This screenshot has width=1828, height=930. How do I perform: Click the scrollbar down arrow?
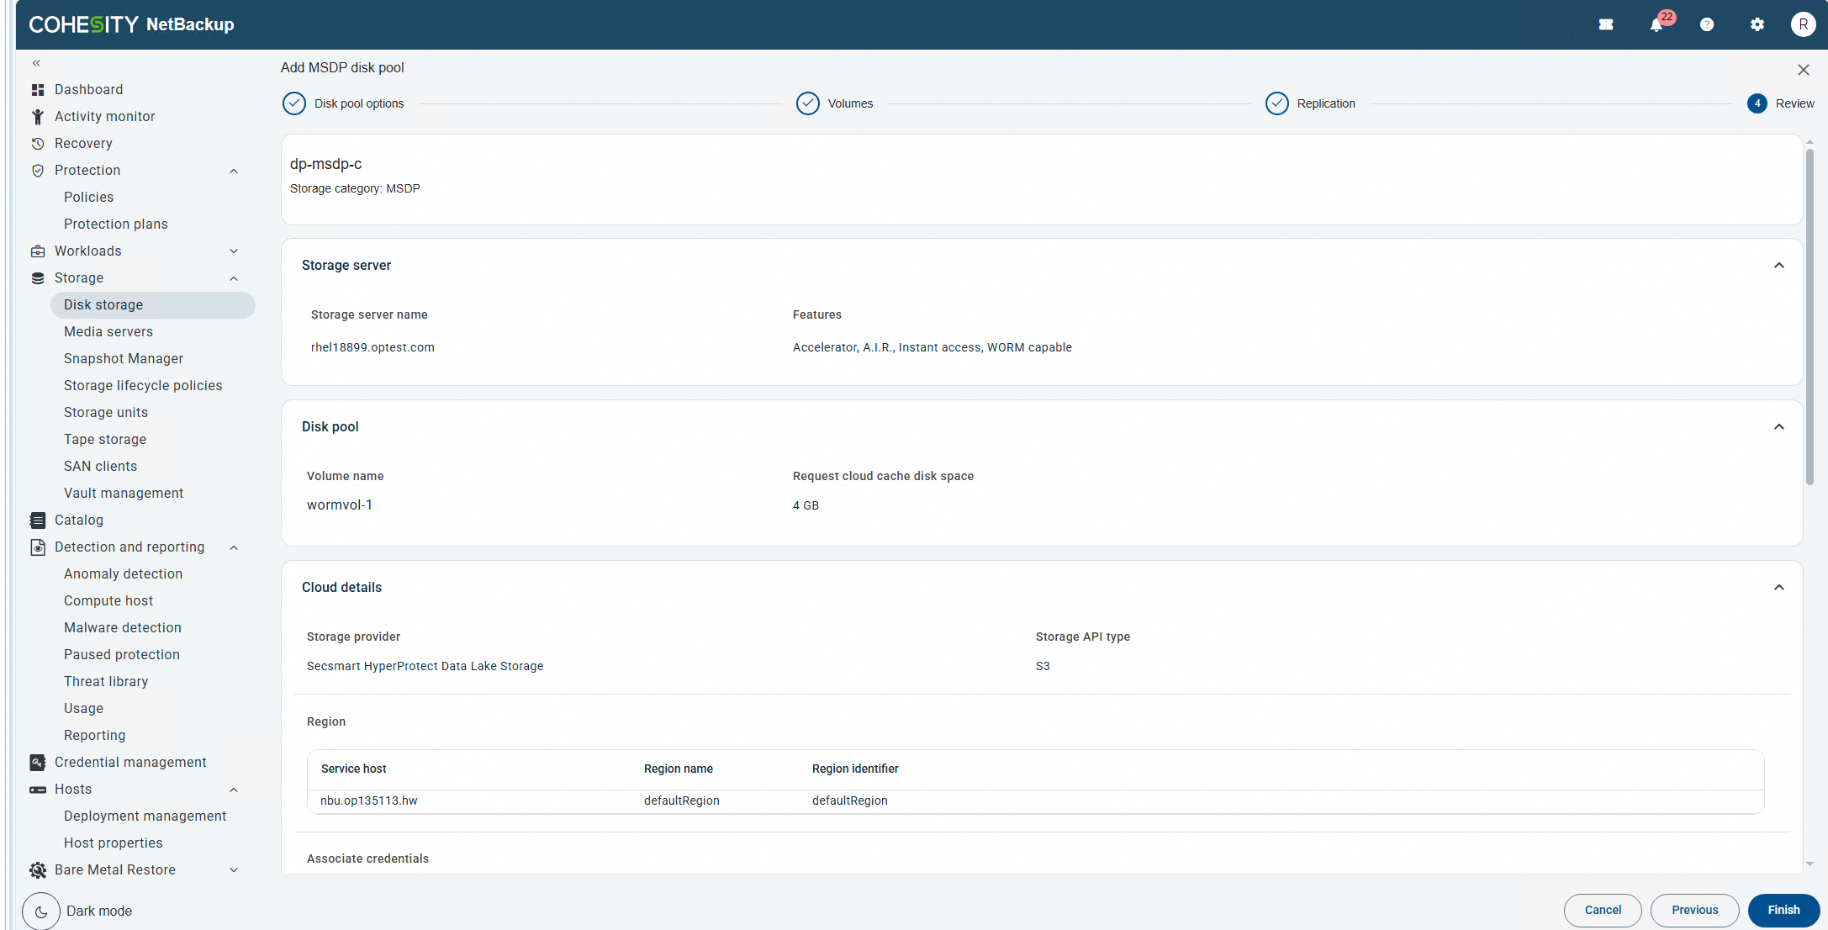[x=1810, y=864]
